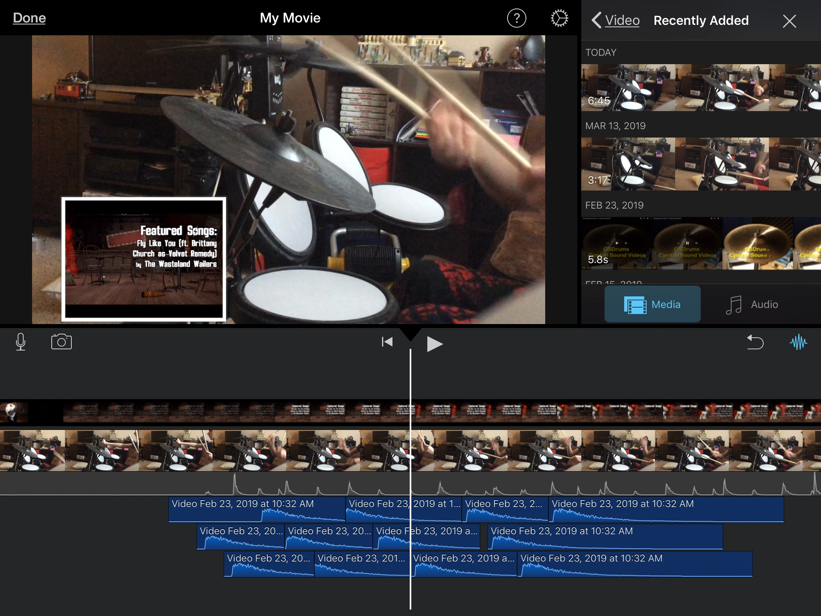Go back to Video library
The image size is (821, 616).
point(616,20)
